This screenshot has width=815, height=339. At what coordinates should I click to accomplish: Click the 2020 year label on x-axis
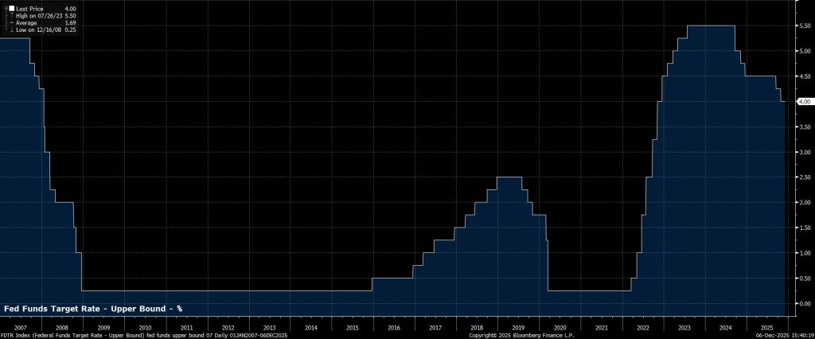point(560,327)
